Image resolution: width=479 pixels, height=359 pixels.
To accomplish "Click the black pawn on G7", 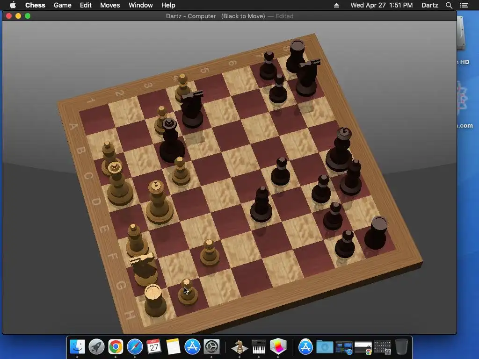I will click(333, 217).
